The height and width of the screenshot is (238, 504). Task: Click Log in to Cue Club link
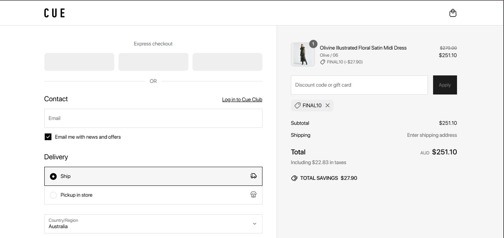(242, 100)
